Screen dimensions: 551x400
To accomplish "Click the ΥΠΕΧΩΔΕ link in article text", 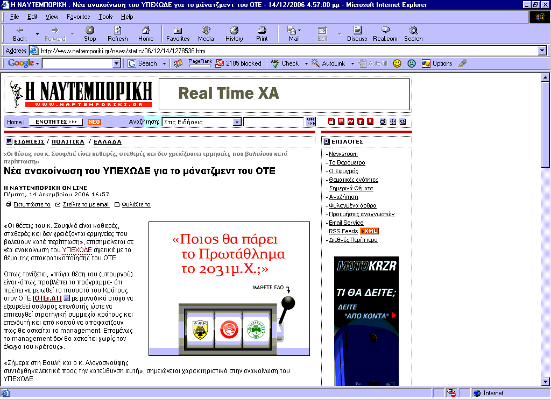I will click(76, 250).
